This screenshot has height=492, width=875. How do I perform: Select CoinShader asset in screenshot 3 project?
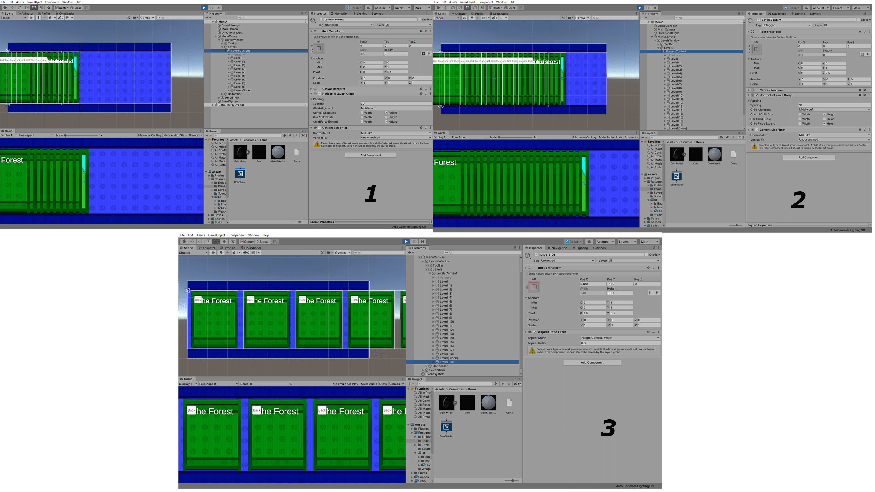click(x=446, y=426)
